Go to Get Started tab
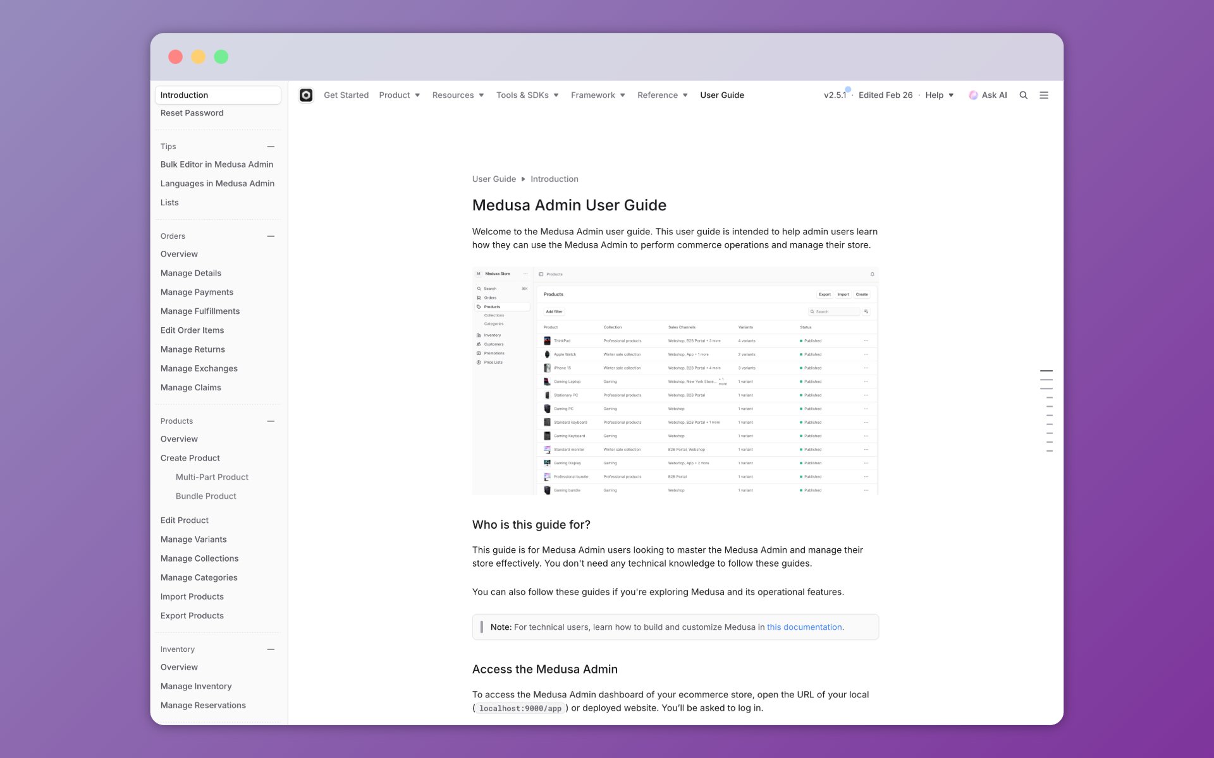 (x=346, y=95)
